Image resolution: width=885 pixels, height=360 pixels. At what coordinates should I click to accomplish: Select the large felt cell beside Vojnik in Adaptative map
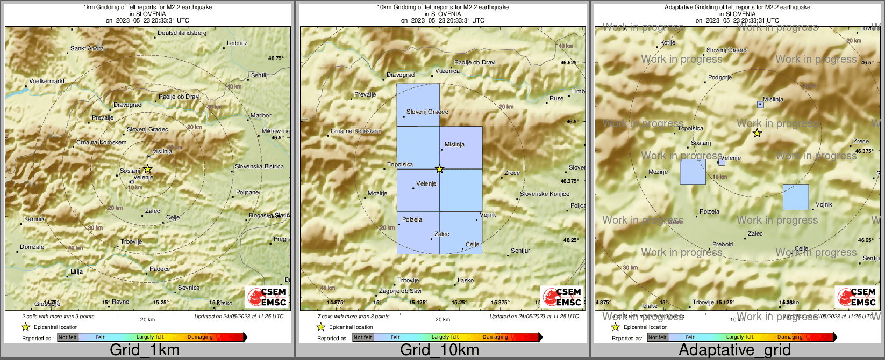(x=796, y=197)
